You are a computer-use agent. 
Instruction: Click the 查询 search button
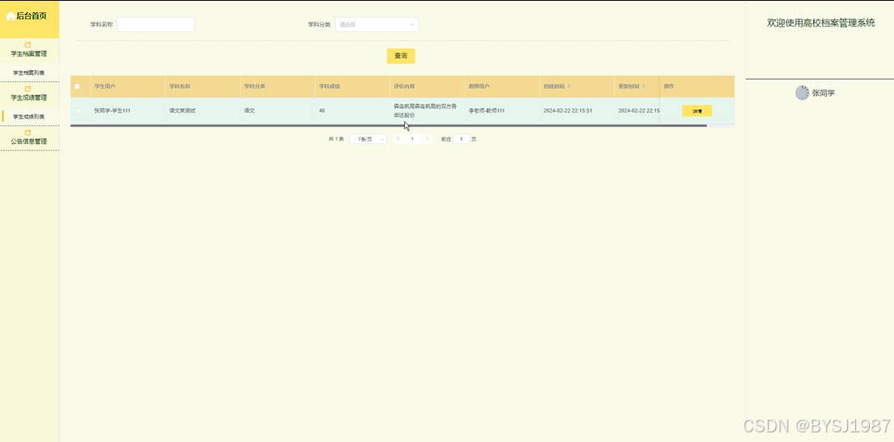(x=401, y=56)
